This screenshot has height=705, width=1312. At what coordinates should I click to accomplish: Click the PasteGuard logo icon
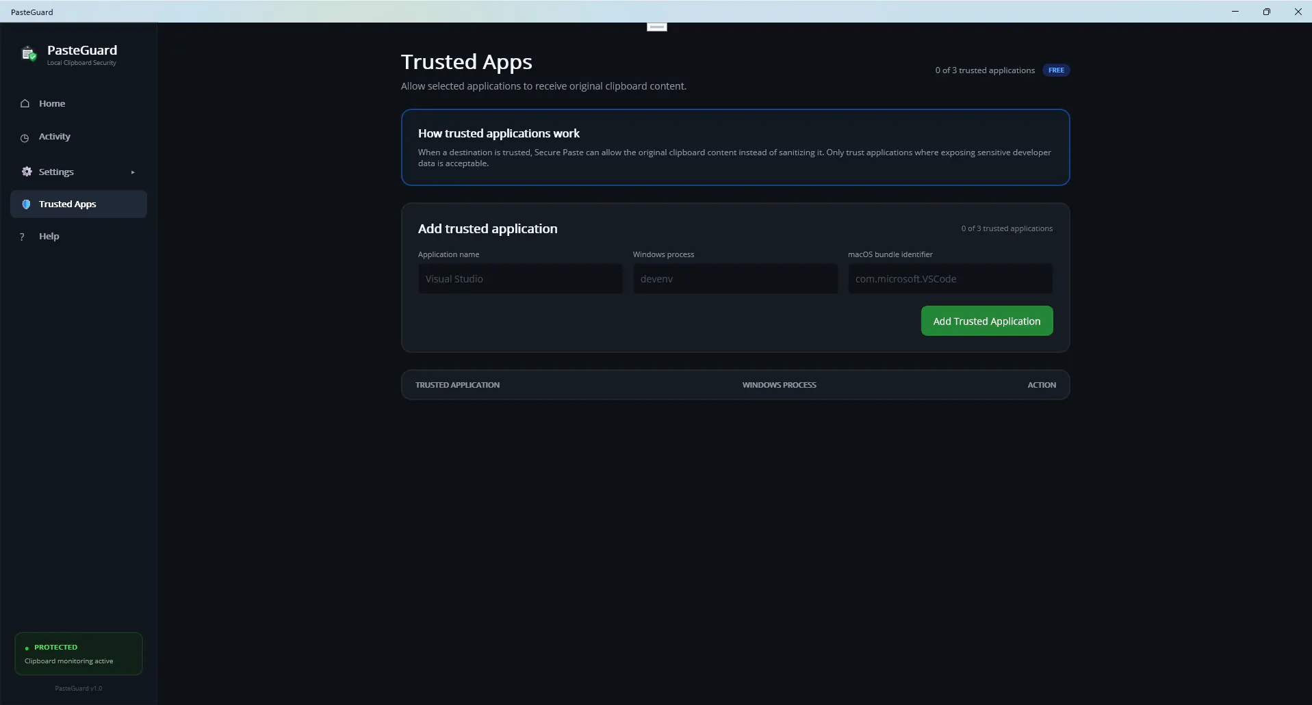pos(29,54)
